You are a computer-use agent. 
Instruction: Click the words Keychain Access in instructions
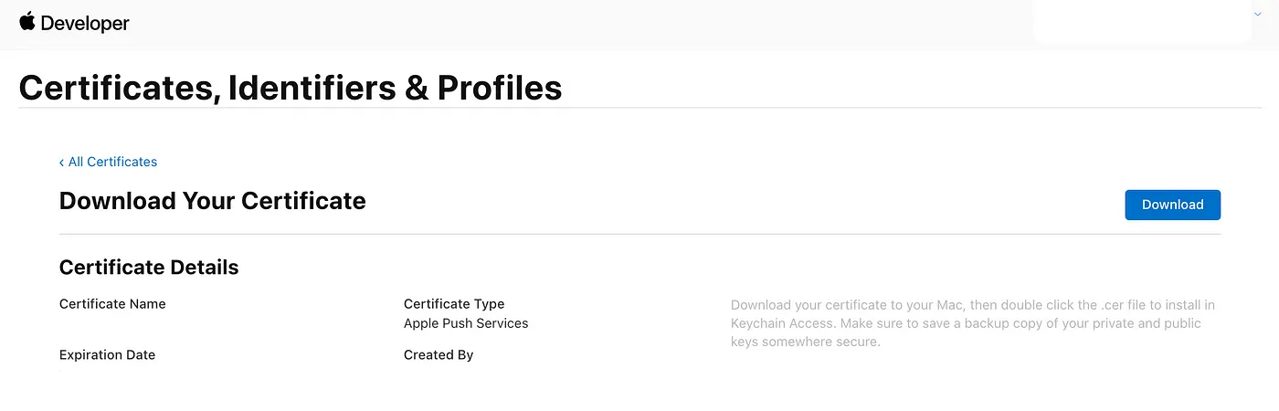tap(779, 324)
